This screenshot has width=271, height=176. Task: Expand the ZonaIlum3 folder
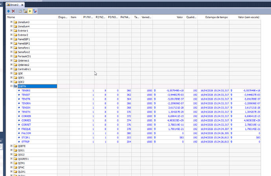point(11,22)
